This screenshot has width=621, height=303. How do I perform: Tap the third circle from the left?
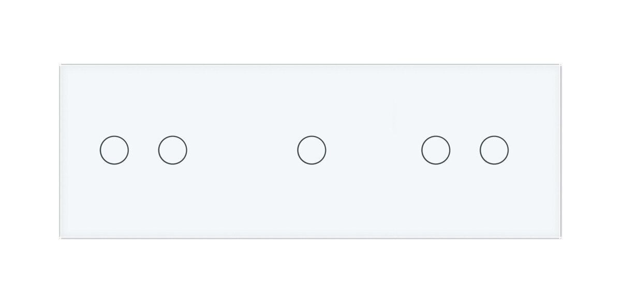pos(312,150)
